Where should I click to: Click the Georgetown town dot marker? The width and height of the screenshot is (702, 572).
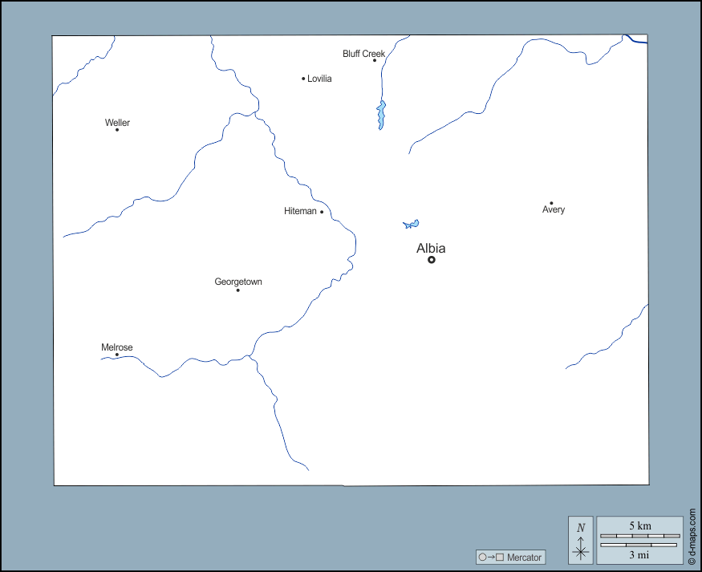point(237,290)
